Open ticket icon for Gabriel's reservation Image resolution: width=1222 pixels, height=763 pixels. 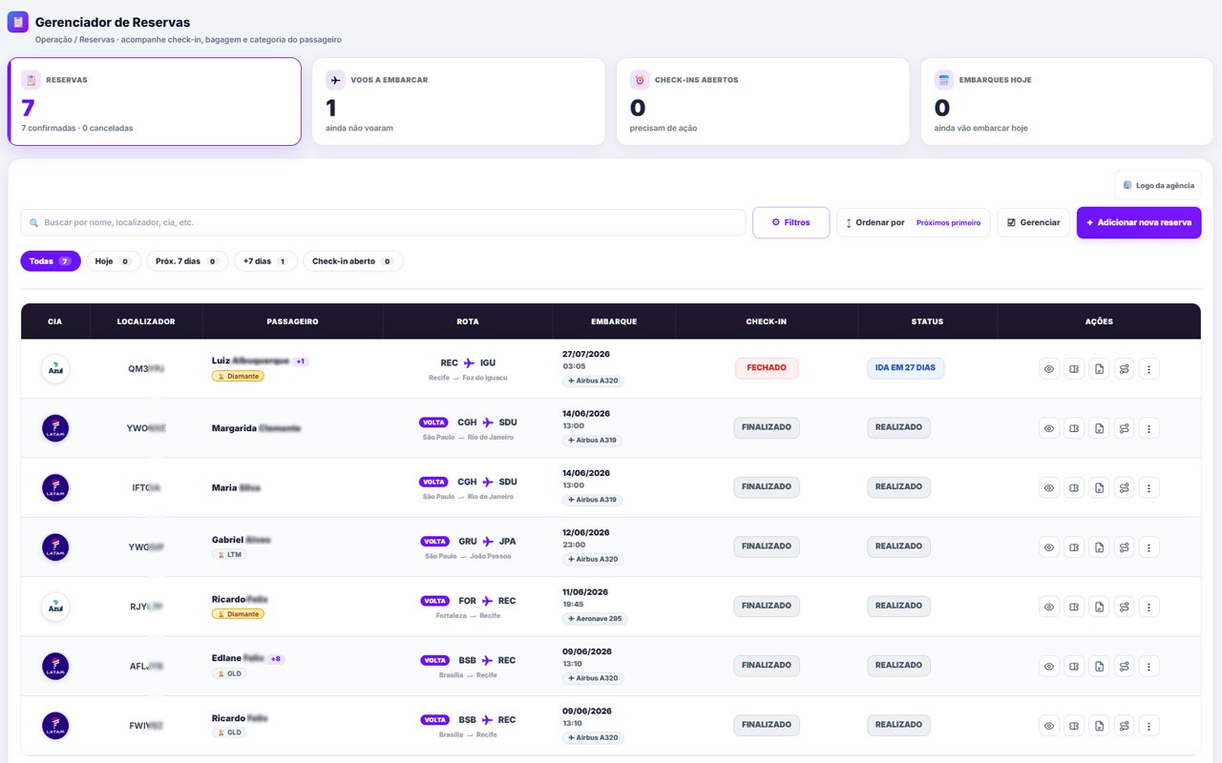(1074, 547)
